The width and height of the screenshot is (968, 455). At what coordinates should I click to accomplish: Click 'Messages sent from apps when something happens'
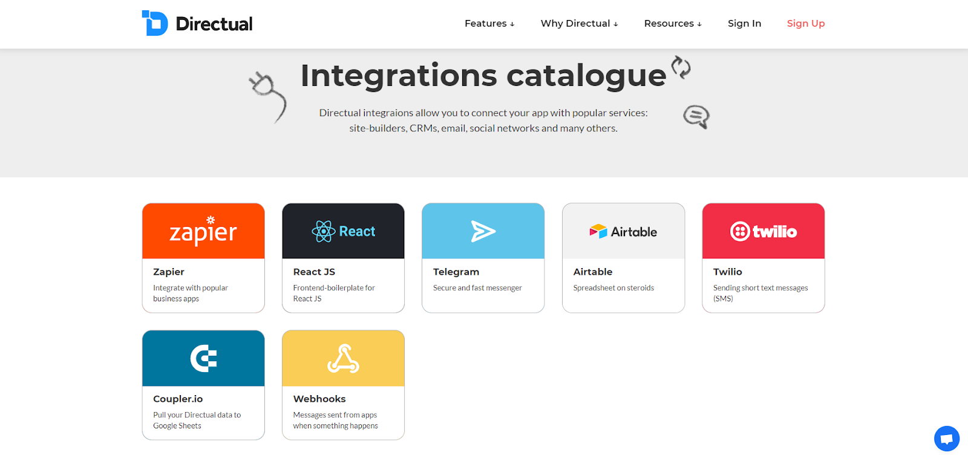click(x=336, y=421)
